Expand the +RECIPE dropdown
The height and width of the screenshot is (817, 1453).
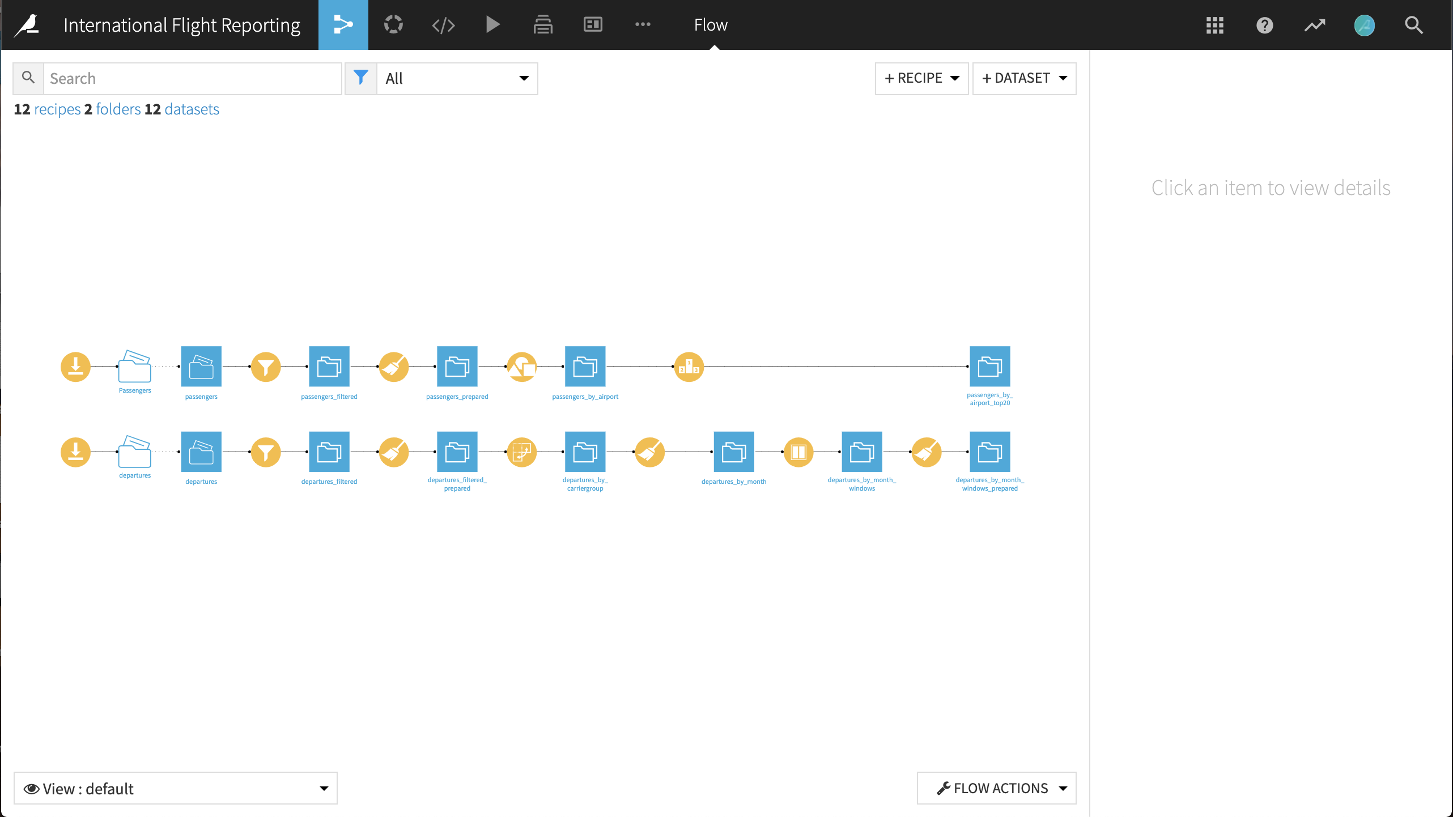(921, 78)
